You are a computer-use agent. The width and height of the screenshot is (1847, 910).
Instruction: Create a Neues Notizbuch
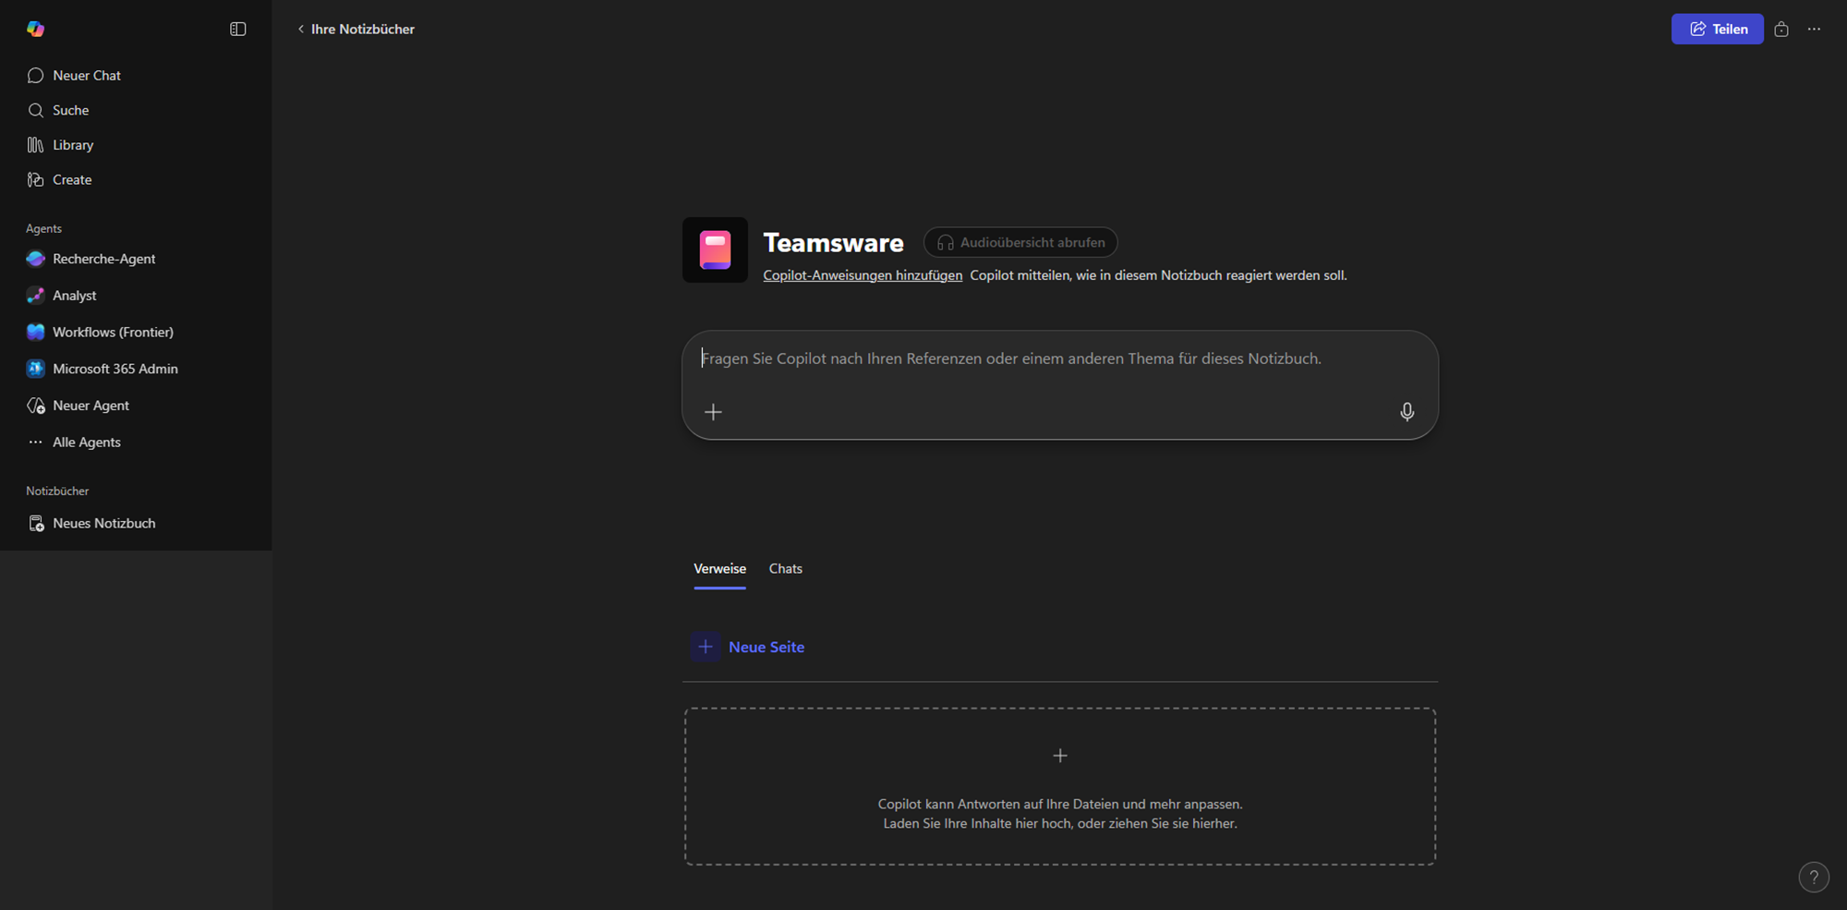pyautogui.click(x=103, y=523)
